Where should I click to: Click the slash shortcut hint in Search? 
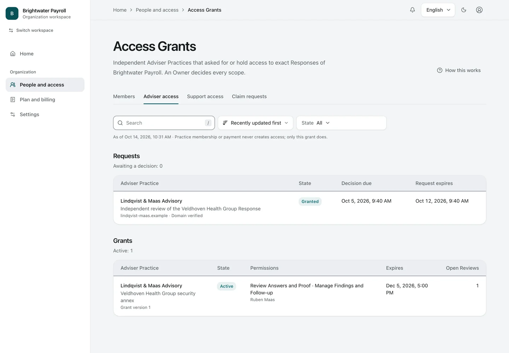(x=208, y=123)
